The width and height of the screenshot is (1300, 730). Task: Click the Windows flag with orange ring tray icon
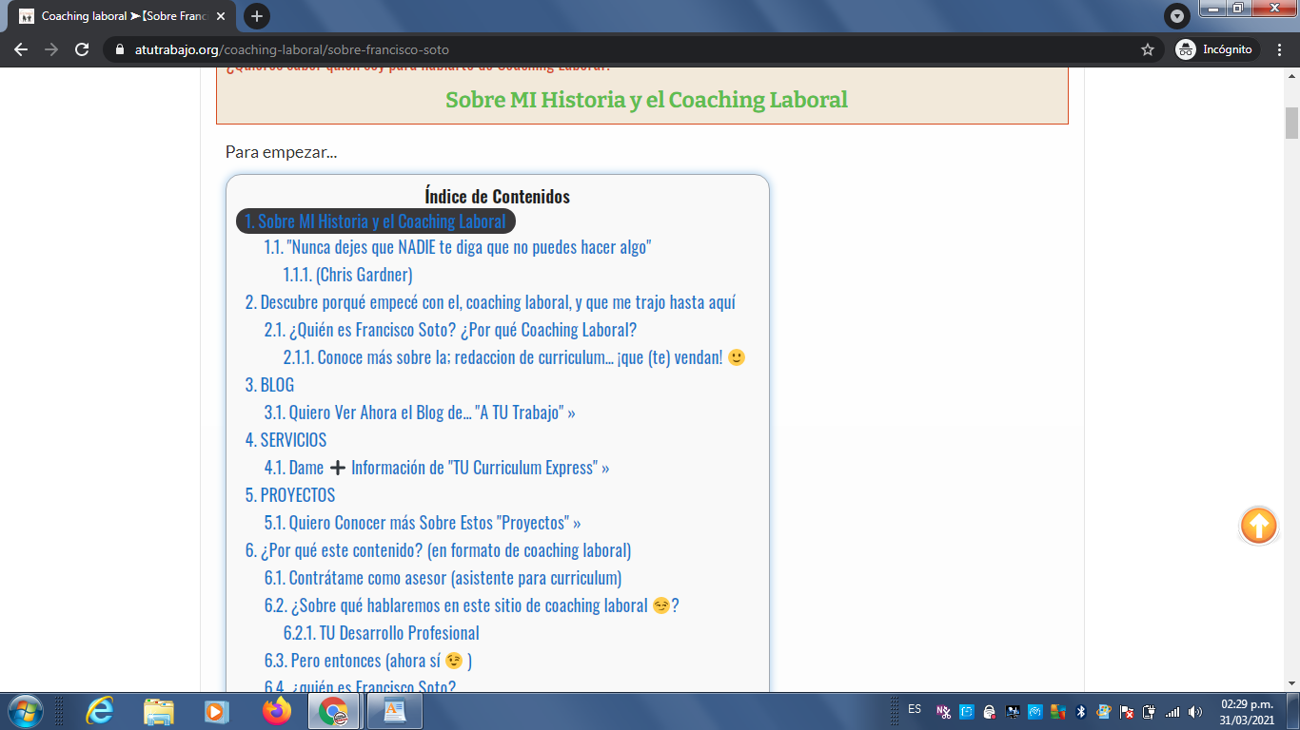[1103, 711]
